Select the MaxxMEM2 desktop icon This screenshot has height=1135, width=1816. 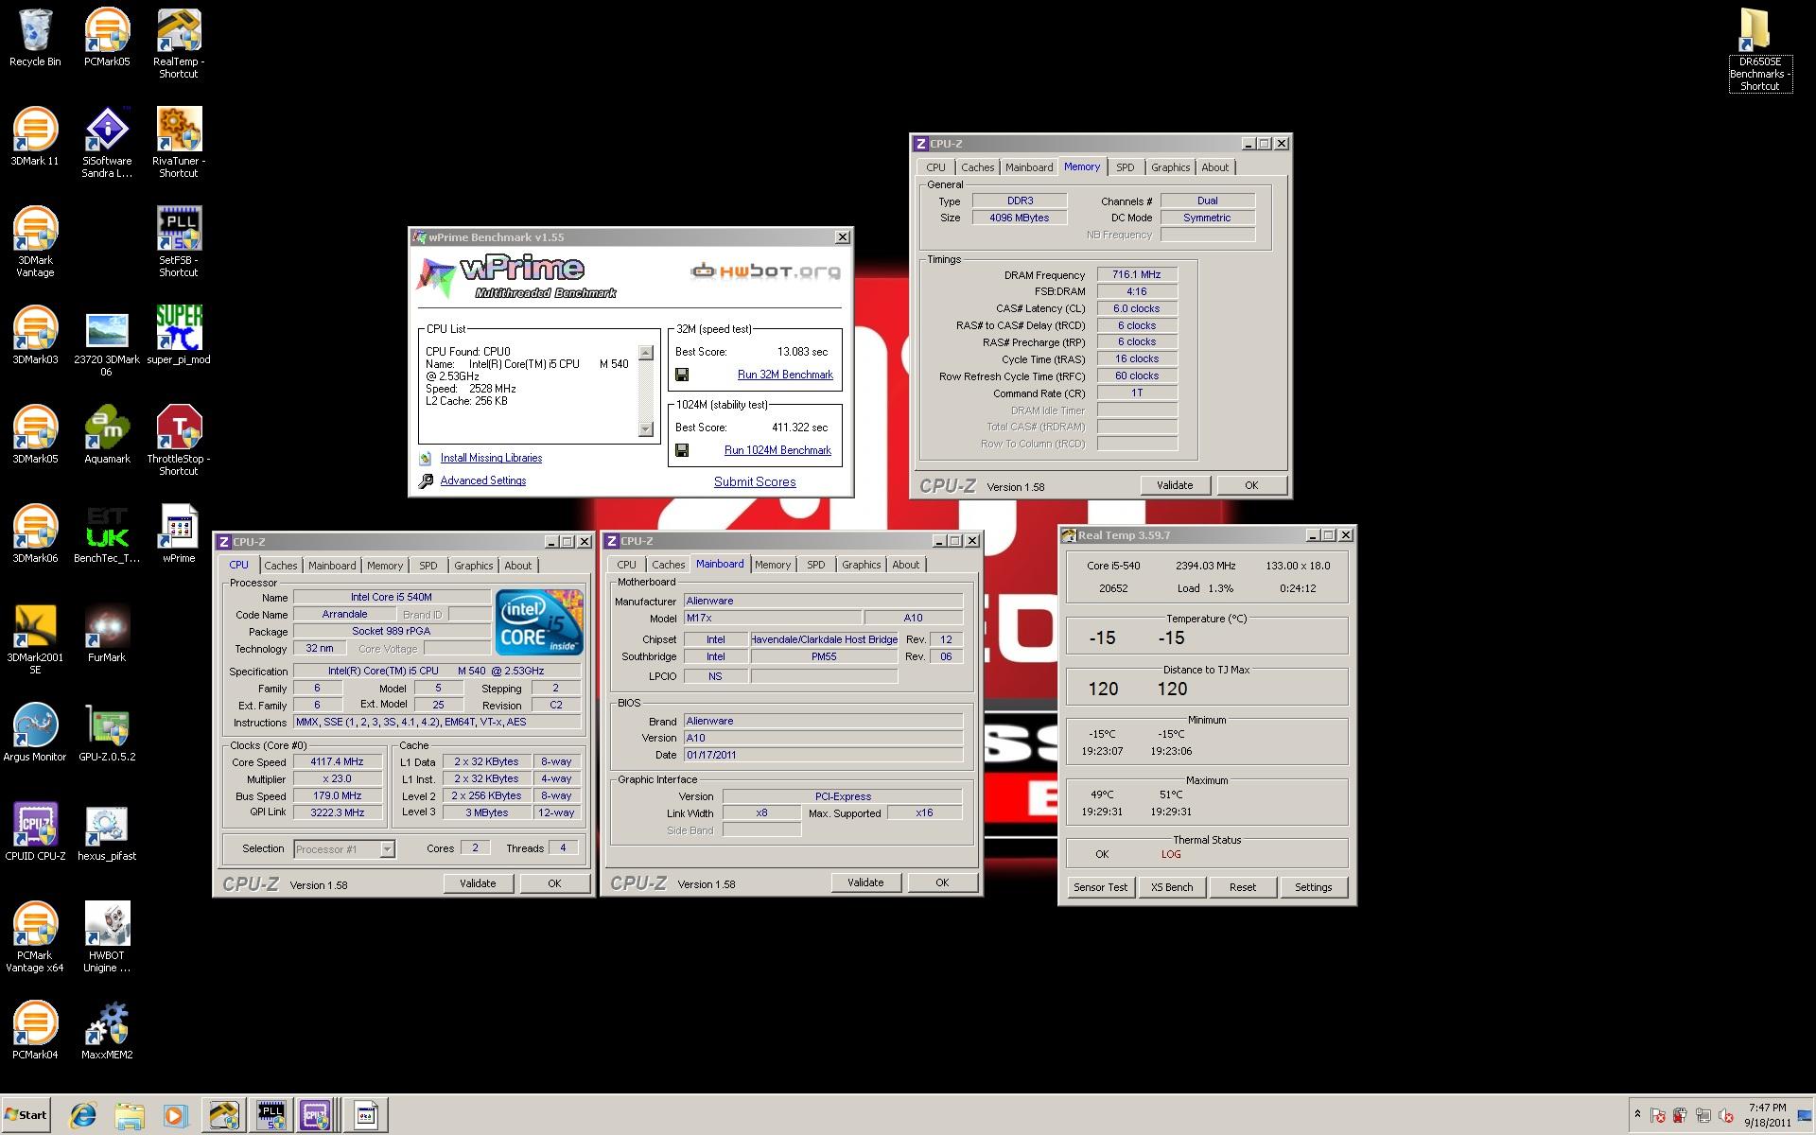107,1031
